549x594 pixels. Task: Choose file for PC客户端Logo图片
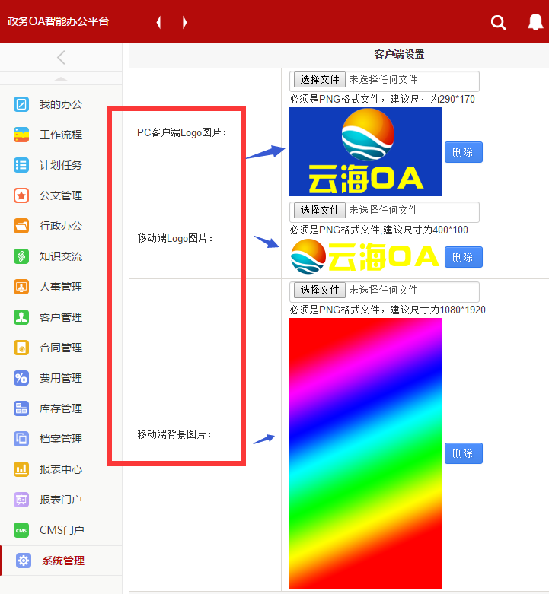(320, 80)
